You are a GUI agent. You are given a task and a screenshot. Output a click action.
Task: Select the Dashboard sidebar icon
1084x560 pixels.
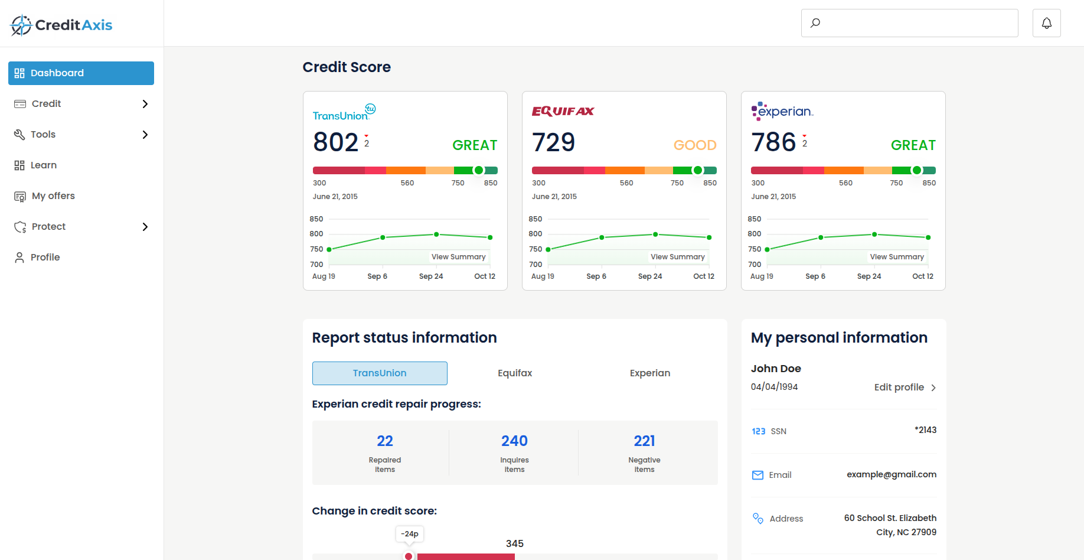pyautogui.click(x=19, y=73)
